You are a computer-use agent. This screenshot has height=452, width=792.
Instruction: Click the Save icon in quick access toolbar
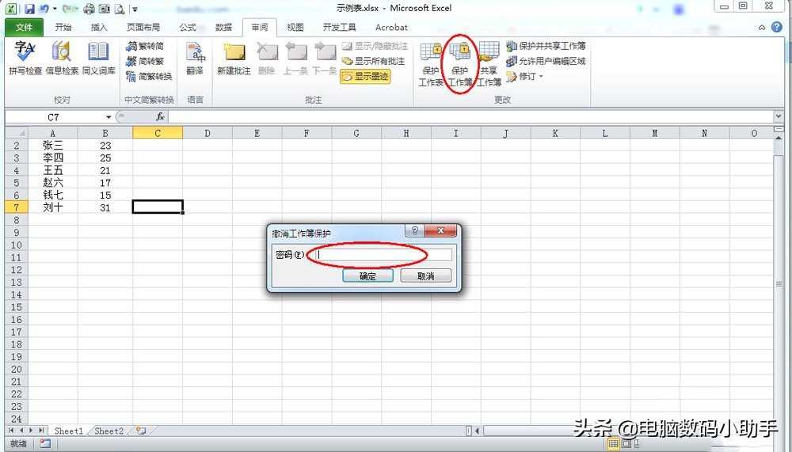29,9
